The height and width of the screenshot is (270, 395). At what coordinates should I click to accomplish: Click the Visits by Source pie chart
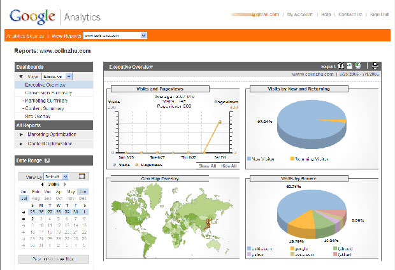coord(312,213)
